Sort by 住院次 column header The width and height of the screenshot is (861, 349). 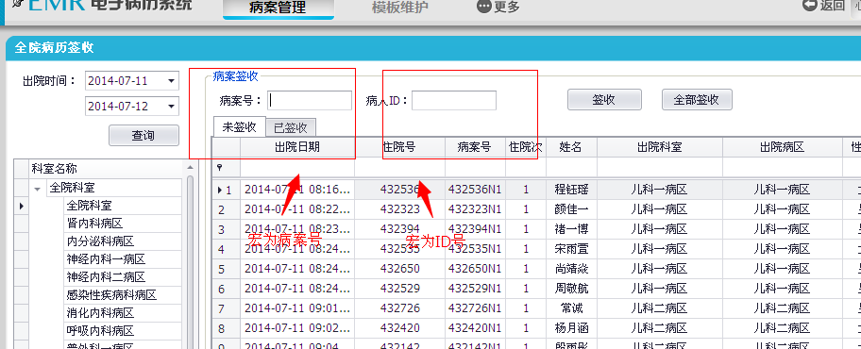coord(526,147)
